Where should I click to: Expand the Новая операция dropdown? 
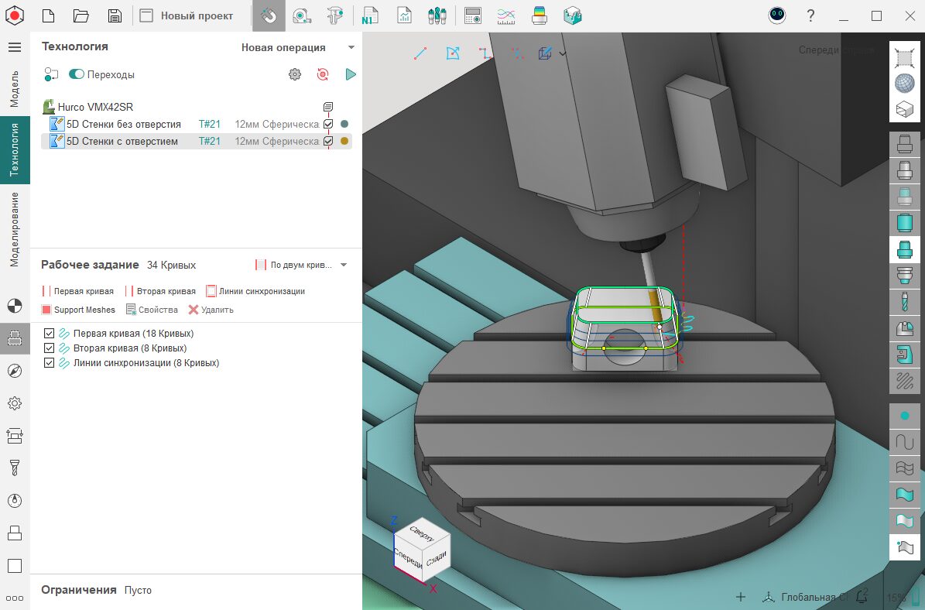[351, 48]
